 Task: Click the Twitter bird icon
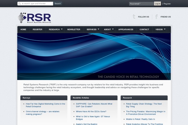coord(134,17)
